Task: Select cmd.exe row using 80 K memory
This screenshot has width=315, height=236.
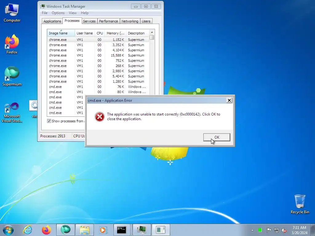Action: (x=98, y=92)
